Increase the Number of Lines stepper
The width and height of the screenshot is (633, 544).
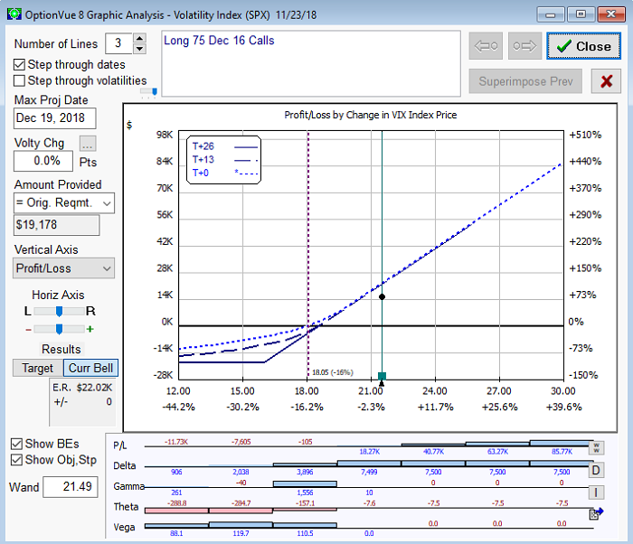139,39
